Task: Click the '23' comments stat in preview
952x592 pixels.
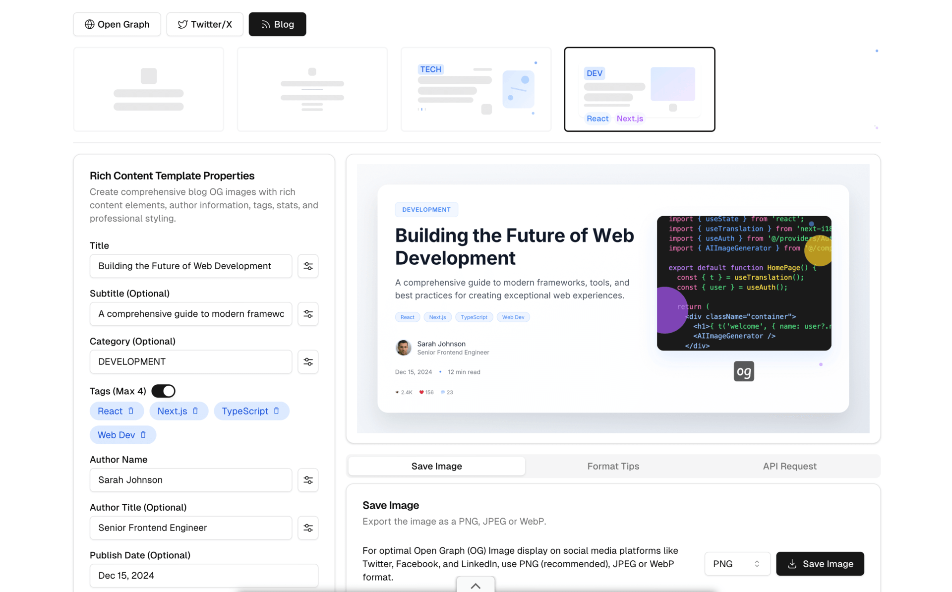Action: coord(447,392)
